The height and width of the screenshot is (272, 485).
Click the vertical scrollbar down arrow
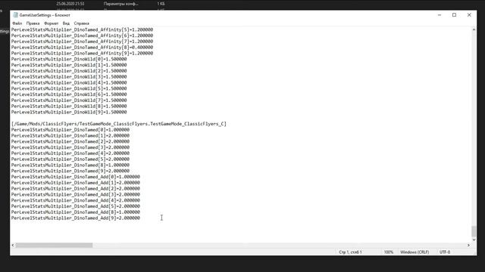474,240
